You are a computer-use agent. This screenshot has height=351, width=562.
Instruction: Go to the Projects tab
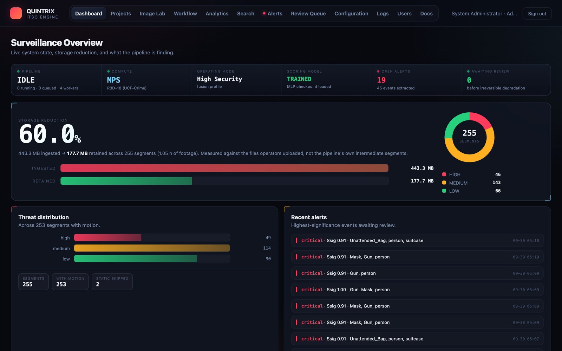tap(121, 13)
